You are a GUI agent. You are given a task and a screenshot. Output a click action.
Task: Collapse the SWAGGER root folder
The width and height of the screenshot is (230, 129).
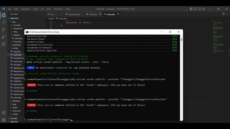(14, 18)
